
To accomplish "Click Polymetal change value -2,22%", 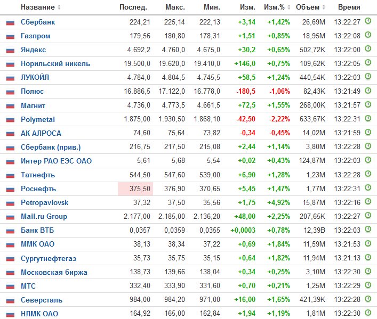I will 279,119.
